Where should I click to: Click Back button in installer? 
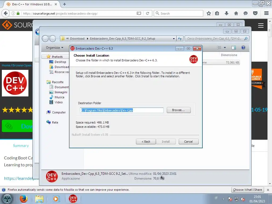point(146,142)
